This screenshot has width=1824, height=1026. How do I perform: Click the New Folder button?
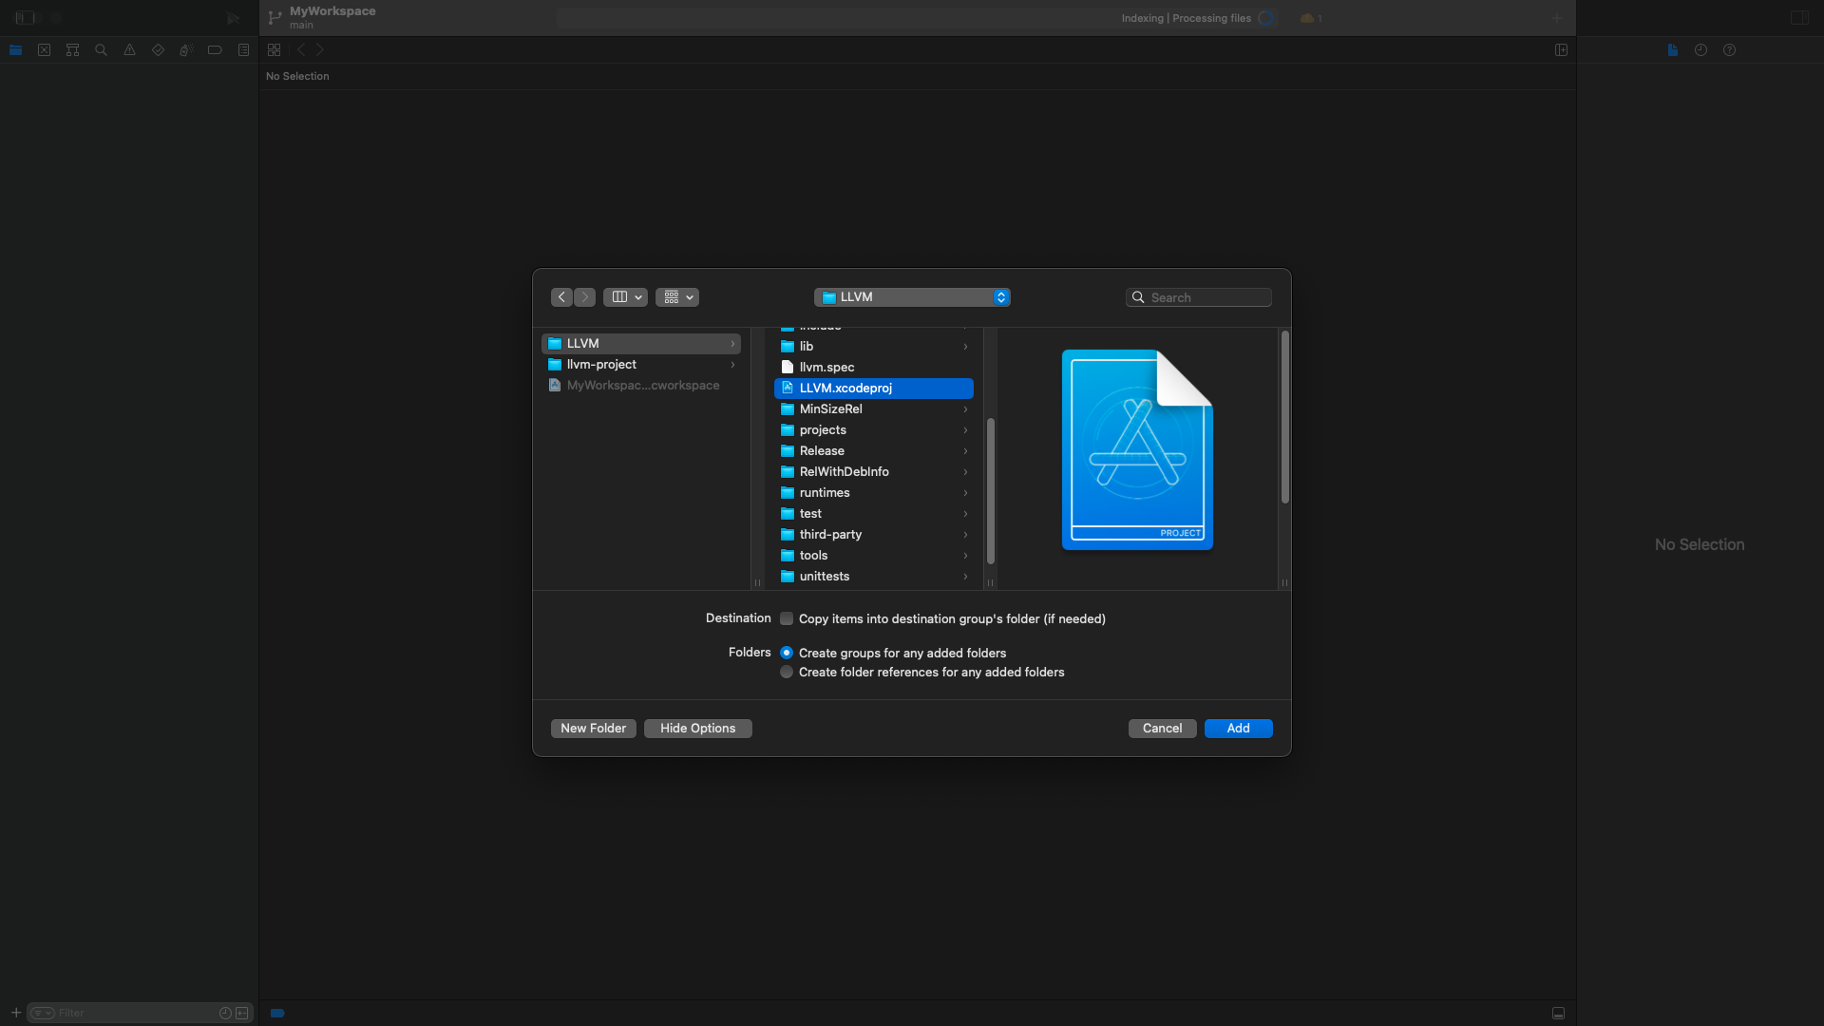pyautogui.click(x=593, y=728)
